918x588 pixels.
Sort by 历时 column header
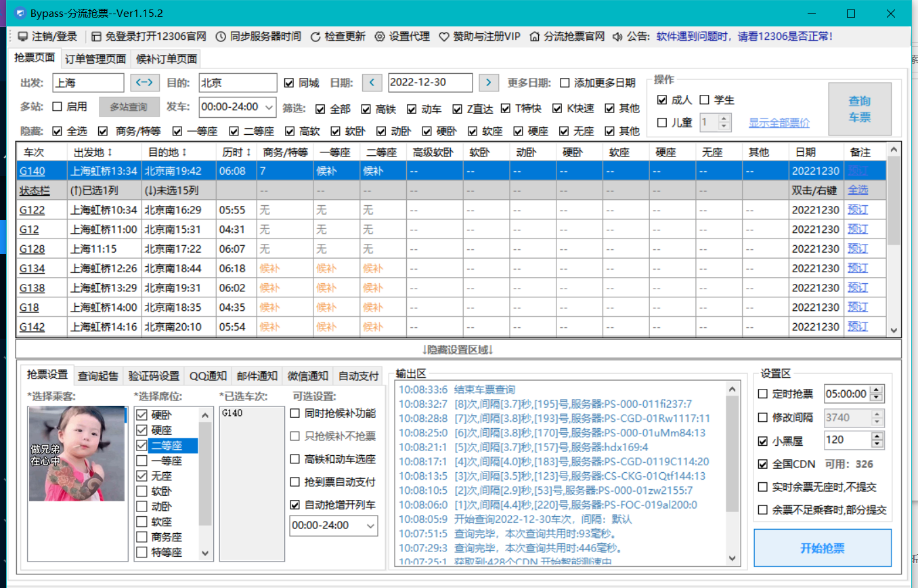click(x=235, y=152)
